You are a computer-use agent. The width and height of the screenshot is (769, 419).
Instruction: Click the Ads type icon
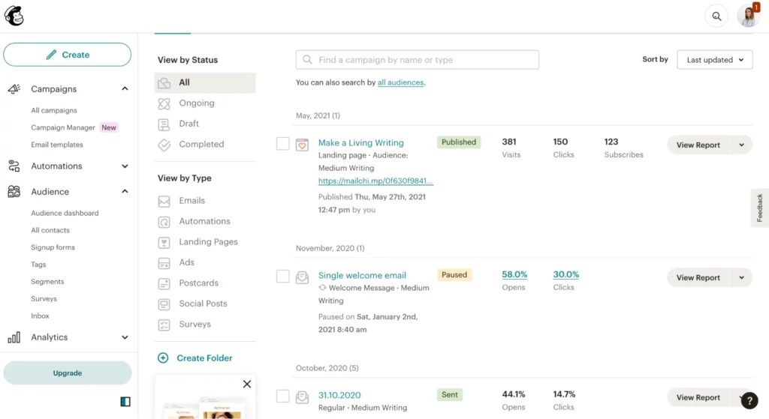(164, 263)
